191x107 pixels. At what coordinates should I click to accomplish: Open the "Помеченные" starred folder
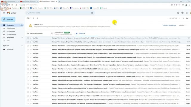point(11,28)
